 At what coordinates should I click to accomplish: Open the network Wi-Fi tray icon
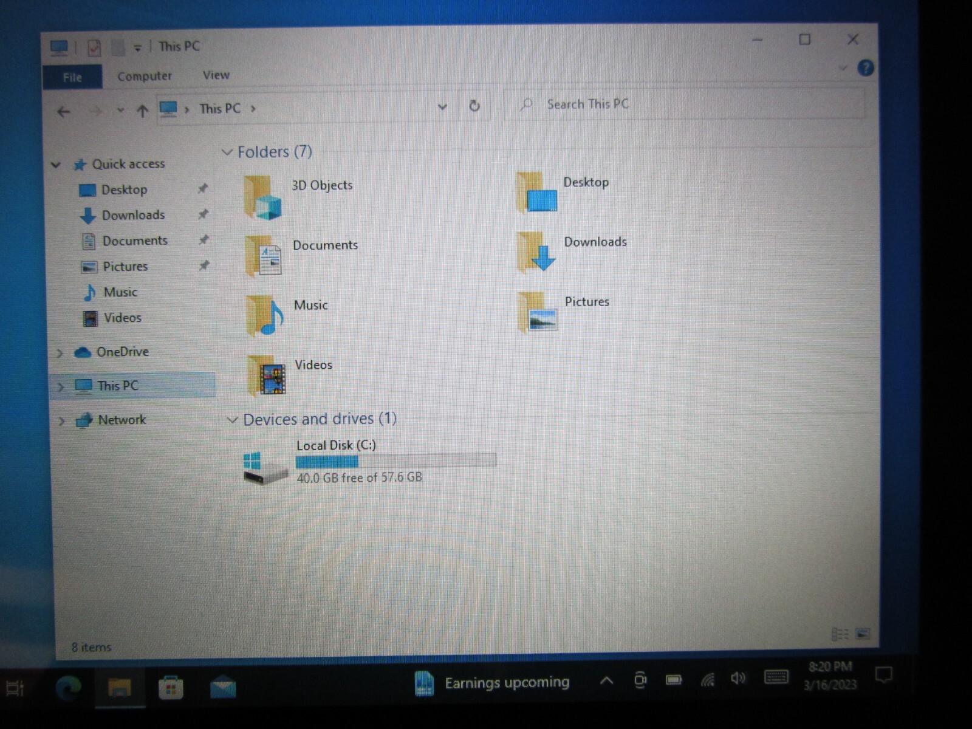click(x=707, y=680)
